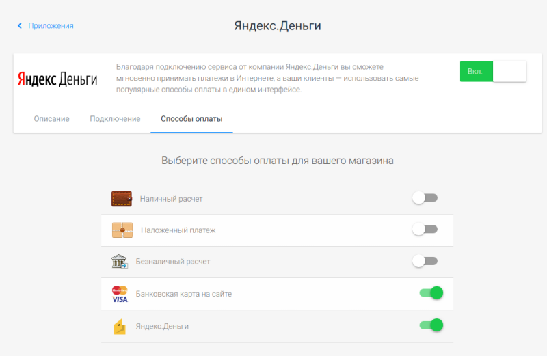Viewport: 547px width, 356px height.
Task: Click the back chevron icon beside Приложения
Action: tap(20, 25)
